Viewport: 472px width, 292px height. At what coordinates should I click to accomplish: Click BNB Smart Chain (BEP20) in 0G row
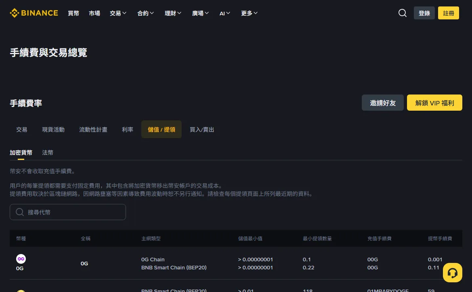point(174,268)
